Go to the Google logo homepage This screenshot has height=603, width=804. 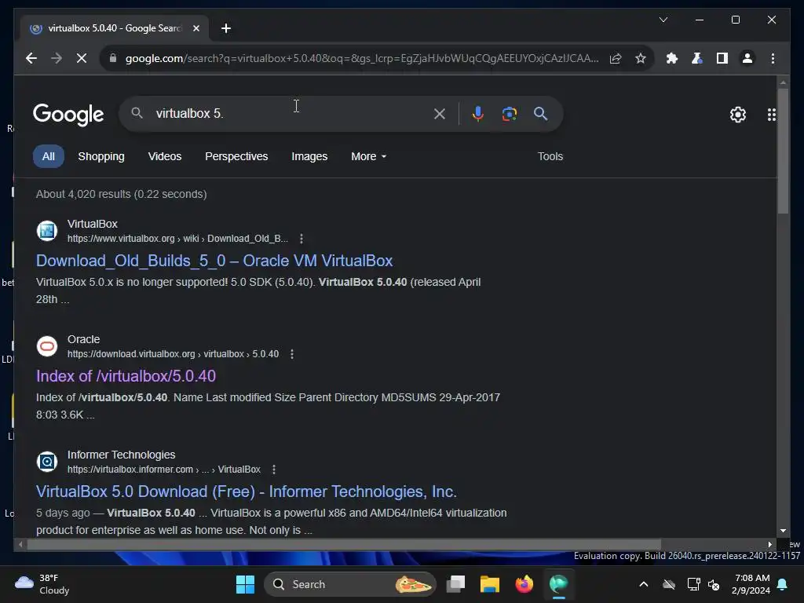pyautogui.click(x=68, y=115)
